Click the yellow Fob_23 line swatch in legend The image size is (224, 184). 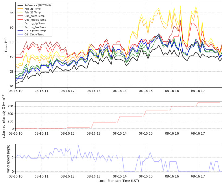(x=20, y=12)
